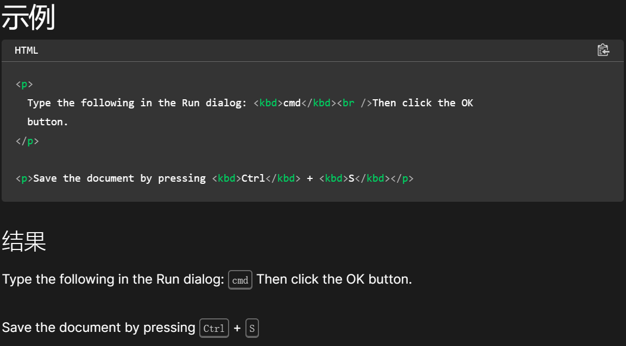The image size is (626, 346).
Task: Click the rendered text 'Save the document by pressing'
Action: 98,328
